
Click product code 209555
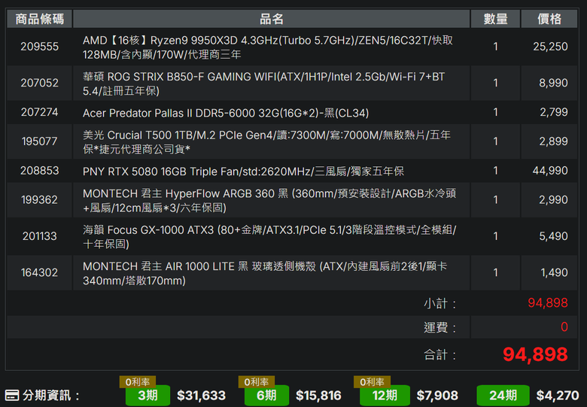pyautogui.click(x=39, y=47)
